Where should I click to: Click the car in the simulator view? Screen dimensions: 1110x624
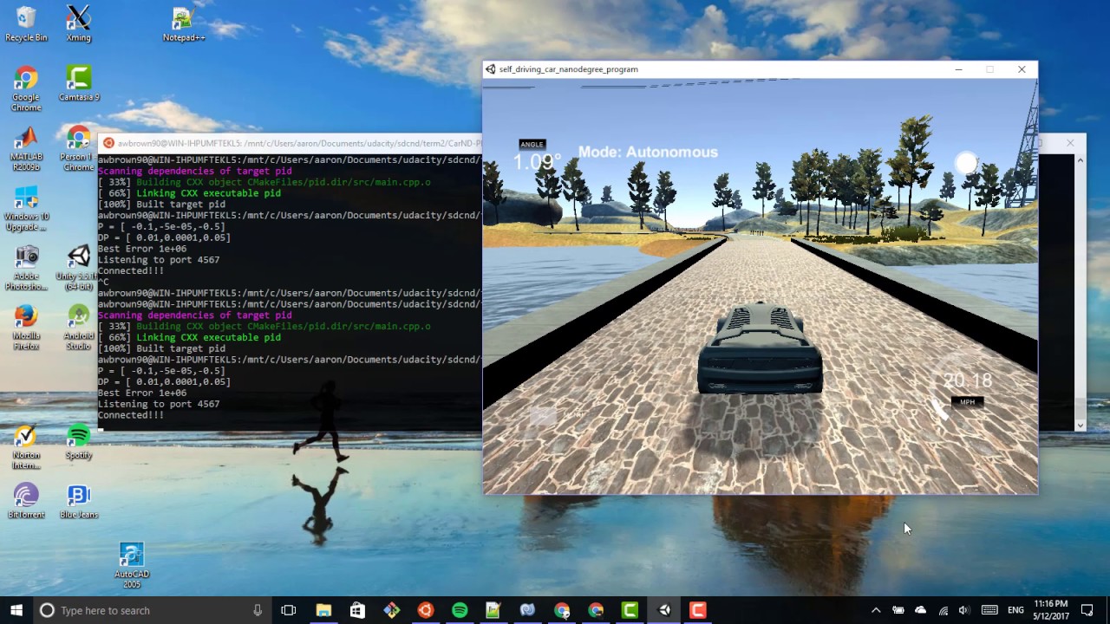tap(761, 349)
